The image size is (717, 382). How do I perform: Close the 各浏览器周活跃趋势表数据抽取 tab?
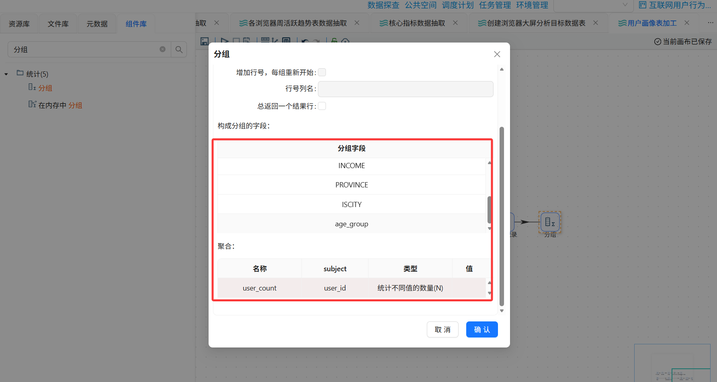pyautogui.click(x=357, y=23)
